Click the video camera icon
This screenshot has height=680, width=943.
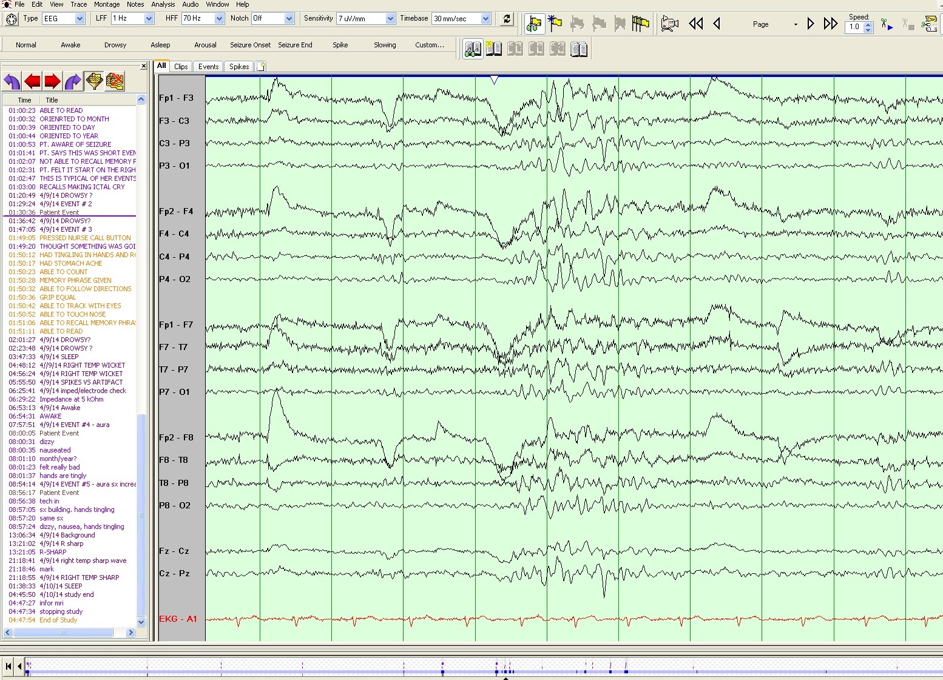tap(669, 24)
